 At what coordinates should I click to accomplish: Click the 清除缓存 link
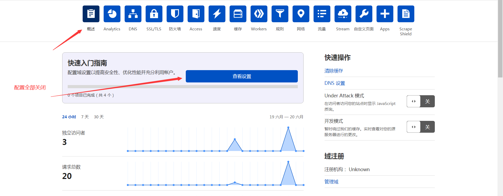click(334, 71)
